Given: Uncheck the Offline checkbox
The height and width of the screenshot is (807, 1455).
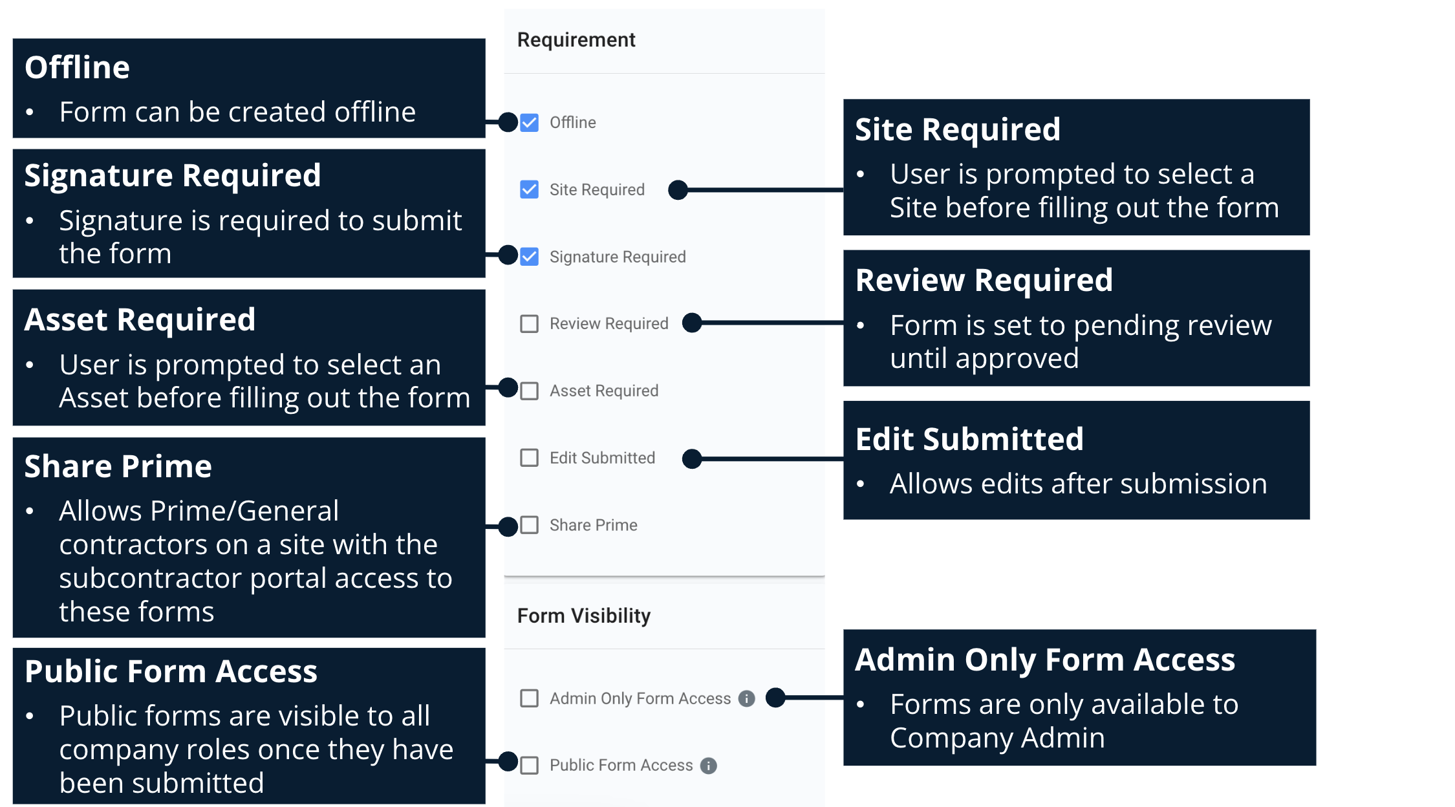Looking at the screenshot, I should (x=529, y=122).
